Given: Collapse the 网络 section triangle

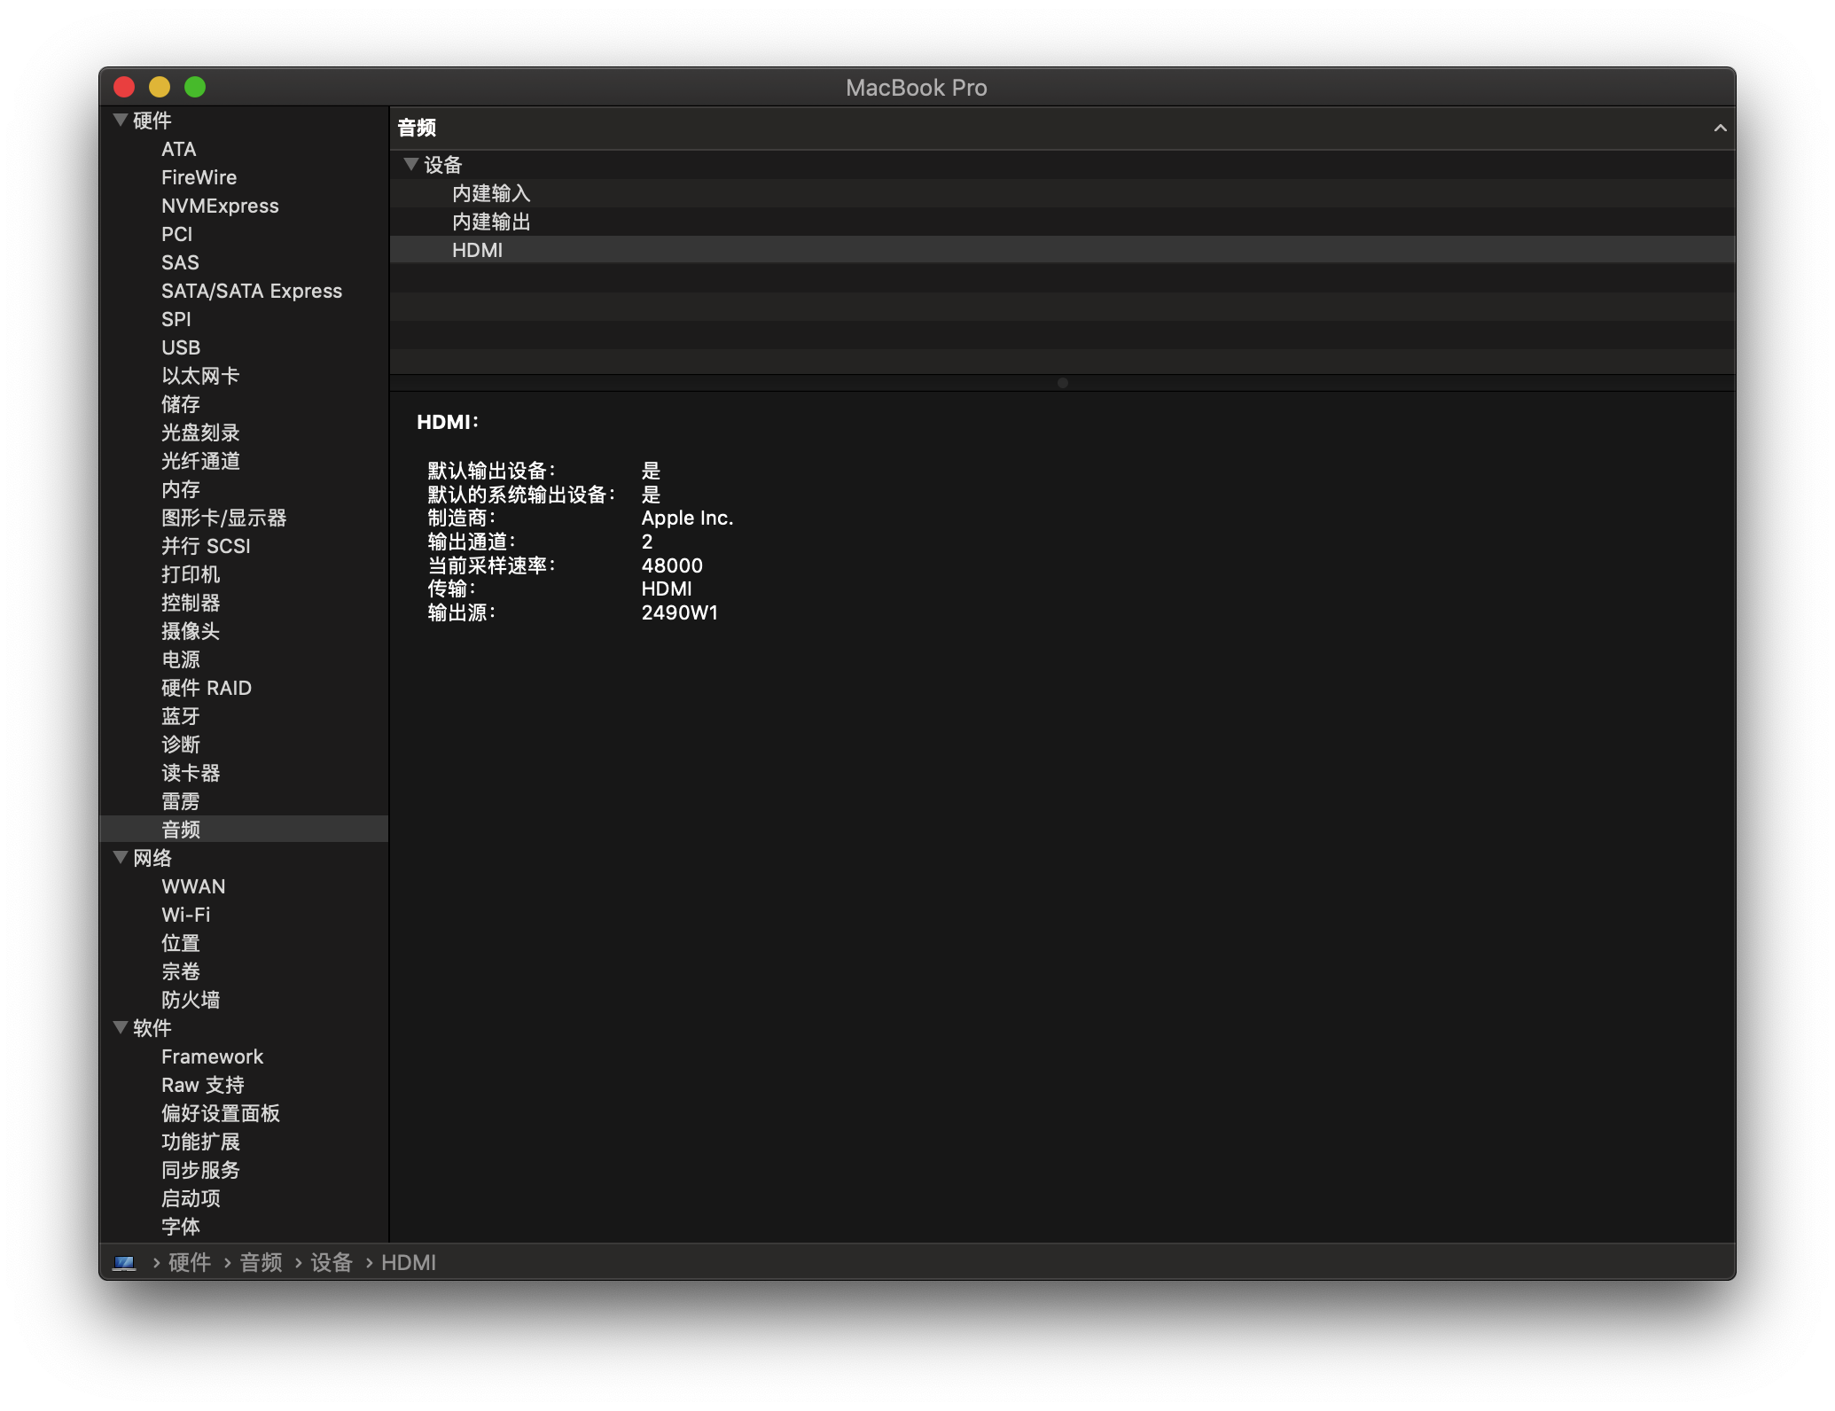Looking at the screenshot, I should click(121, 857).
